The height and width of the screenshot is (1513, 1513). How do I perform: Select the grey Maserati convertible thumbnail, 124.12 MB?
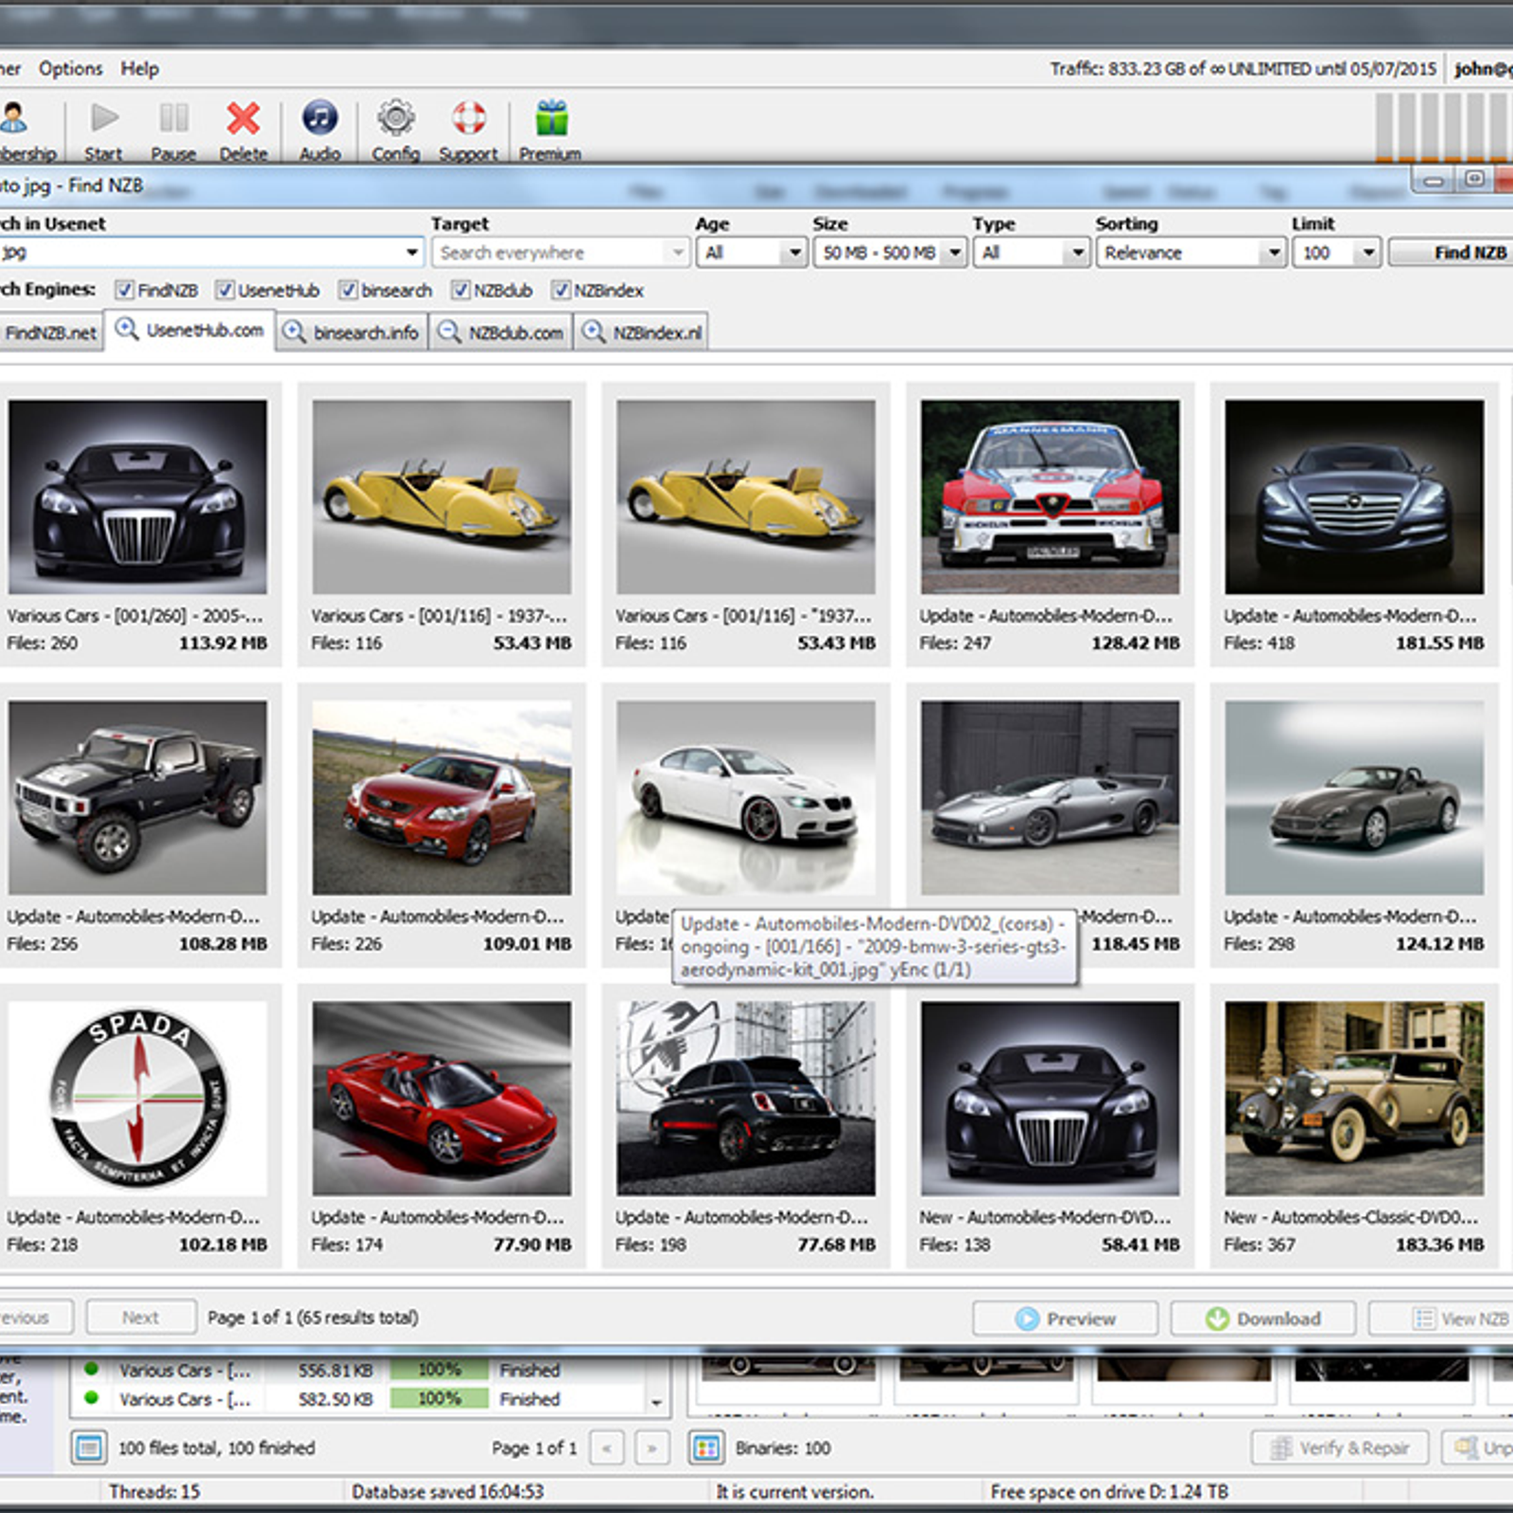(x=1354, y=797)
